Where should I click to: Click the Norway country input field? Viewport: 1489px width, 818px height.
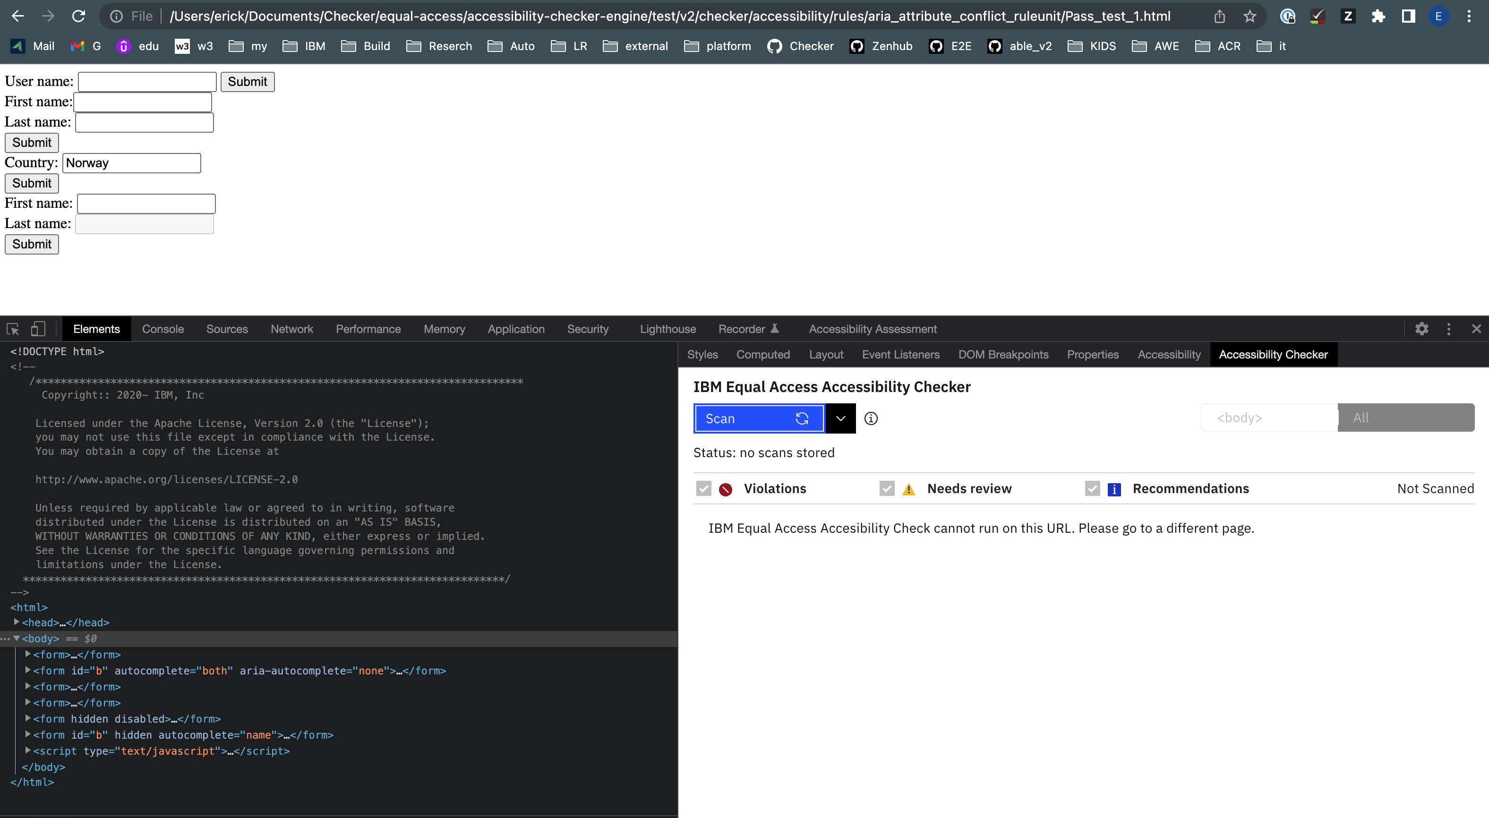point(131,162)
